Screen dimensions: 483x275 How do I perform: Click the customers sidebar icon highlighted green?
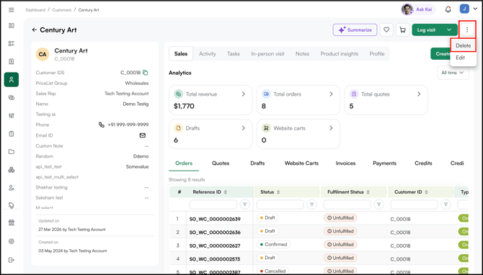12,80
